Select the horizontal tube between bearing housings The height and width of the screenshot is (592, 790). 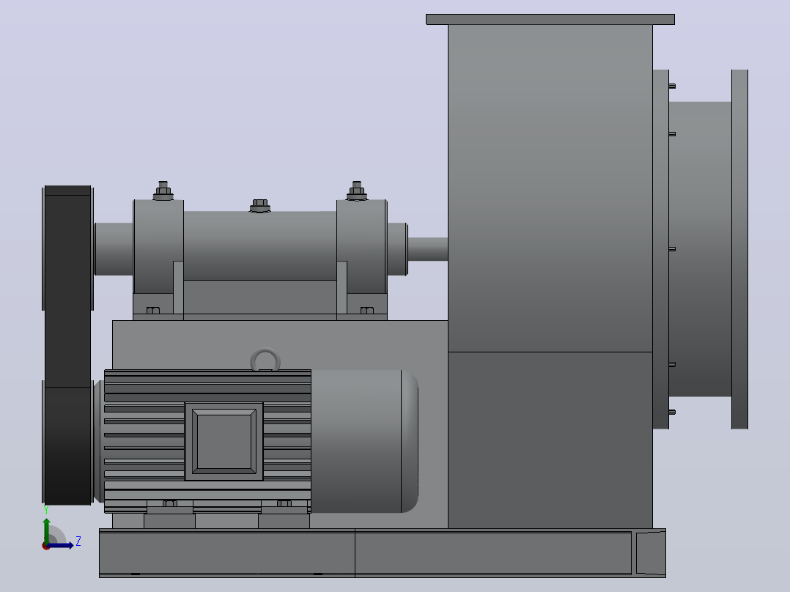click(x=260, y=245)
